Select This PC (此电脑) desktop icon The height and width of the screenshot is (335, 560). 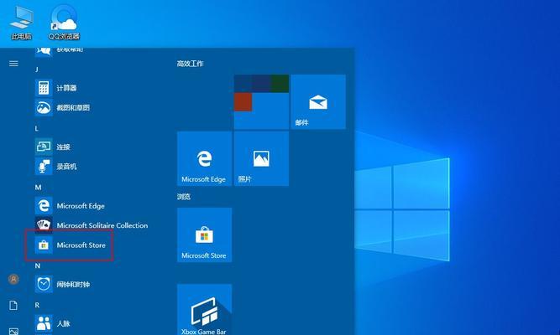click(21, 22)
